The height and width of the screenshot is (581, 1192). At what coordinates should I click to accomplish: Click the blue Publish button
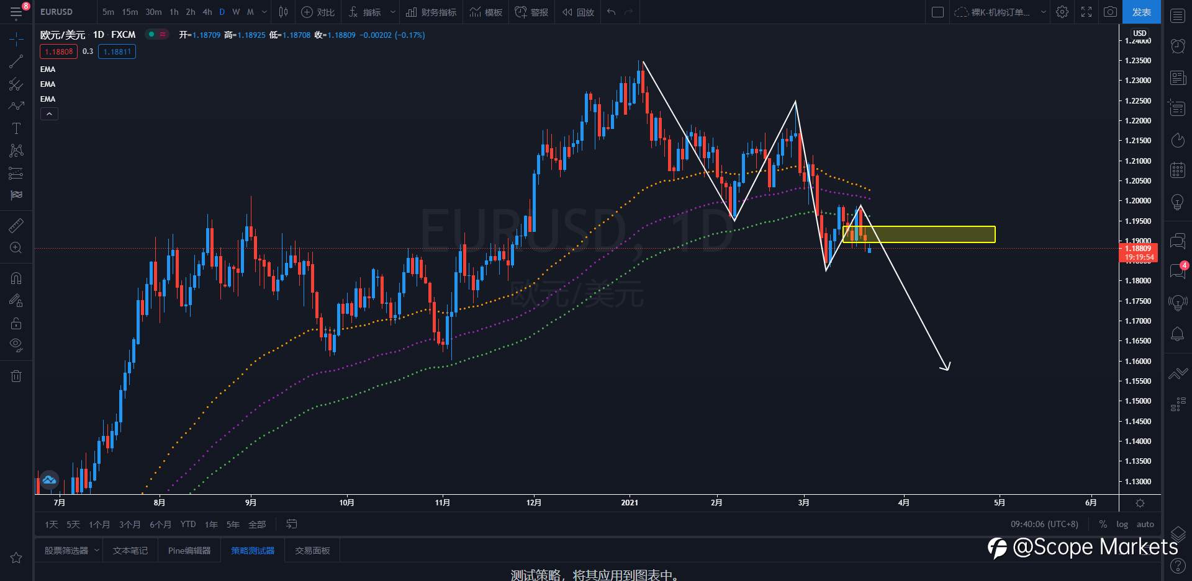click(x=1142, y=12)
